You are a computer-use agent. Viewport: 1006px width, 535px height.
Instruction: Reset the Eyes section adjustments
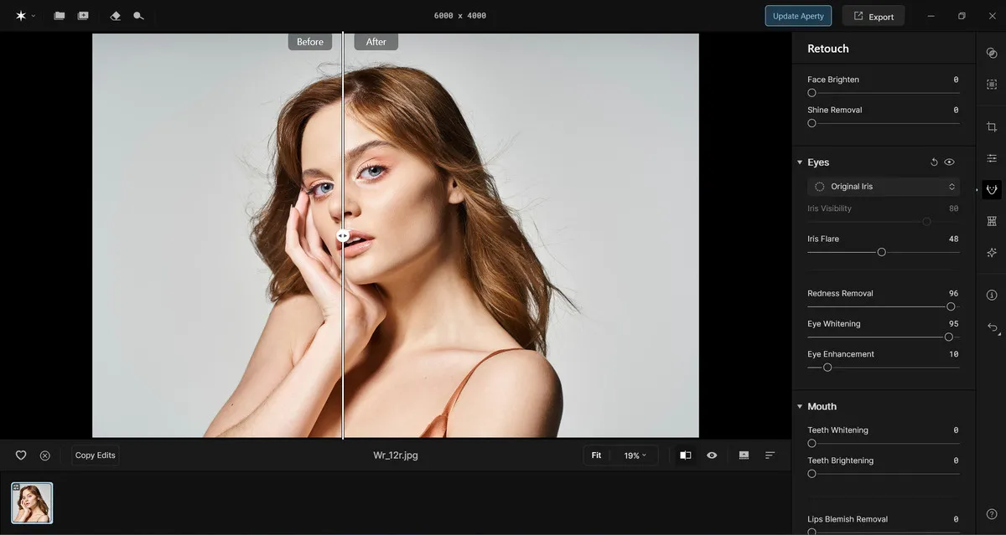934,162
